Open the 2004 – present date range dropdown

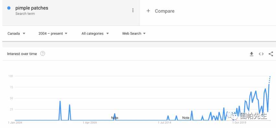[53, 33]
